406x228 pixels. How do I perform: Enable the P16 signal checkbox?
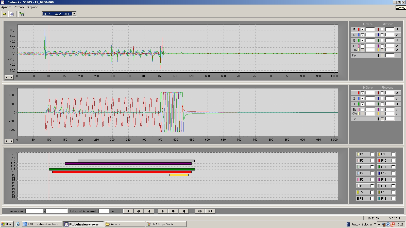(x=393, y=199)
